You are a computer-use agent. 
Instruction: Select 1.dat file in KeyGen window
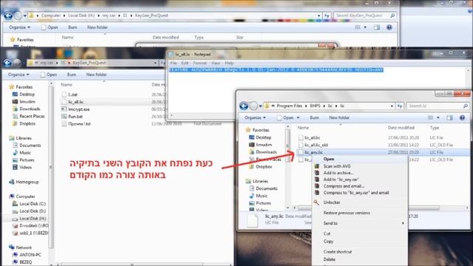[72, 95]
